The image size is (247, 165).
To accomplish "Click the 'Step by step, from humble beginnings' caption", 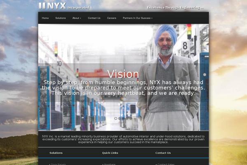I will [x=123, y=87].
